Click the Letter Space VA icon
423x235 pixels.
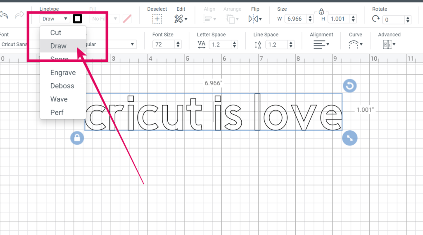(202, 45)
